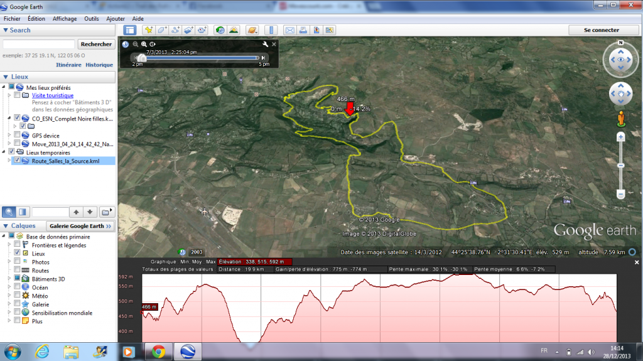The width and height of the screenshot is (643, 361).
Task: Add a polygon tool
Action: tap(162, 30)
